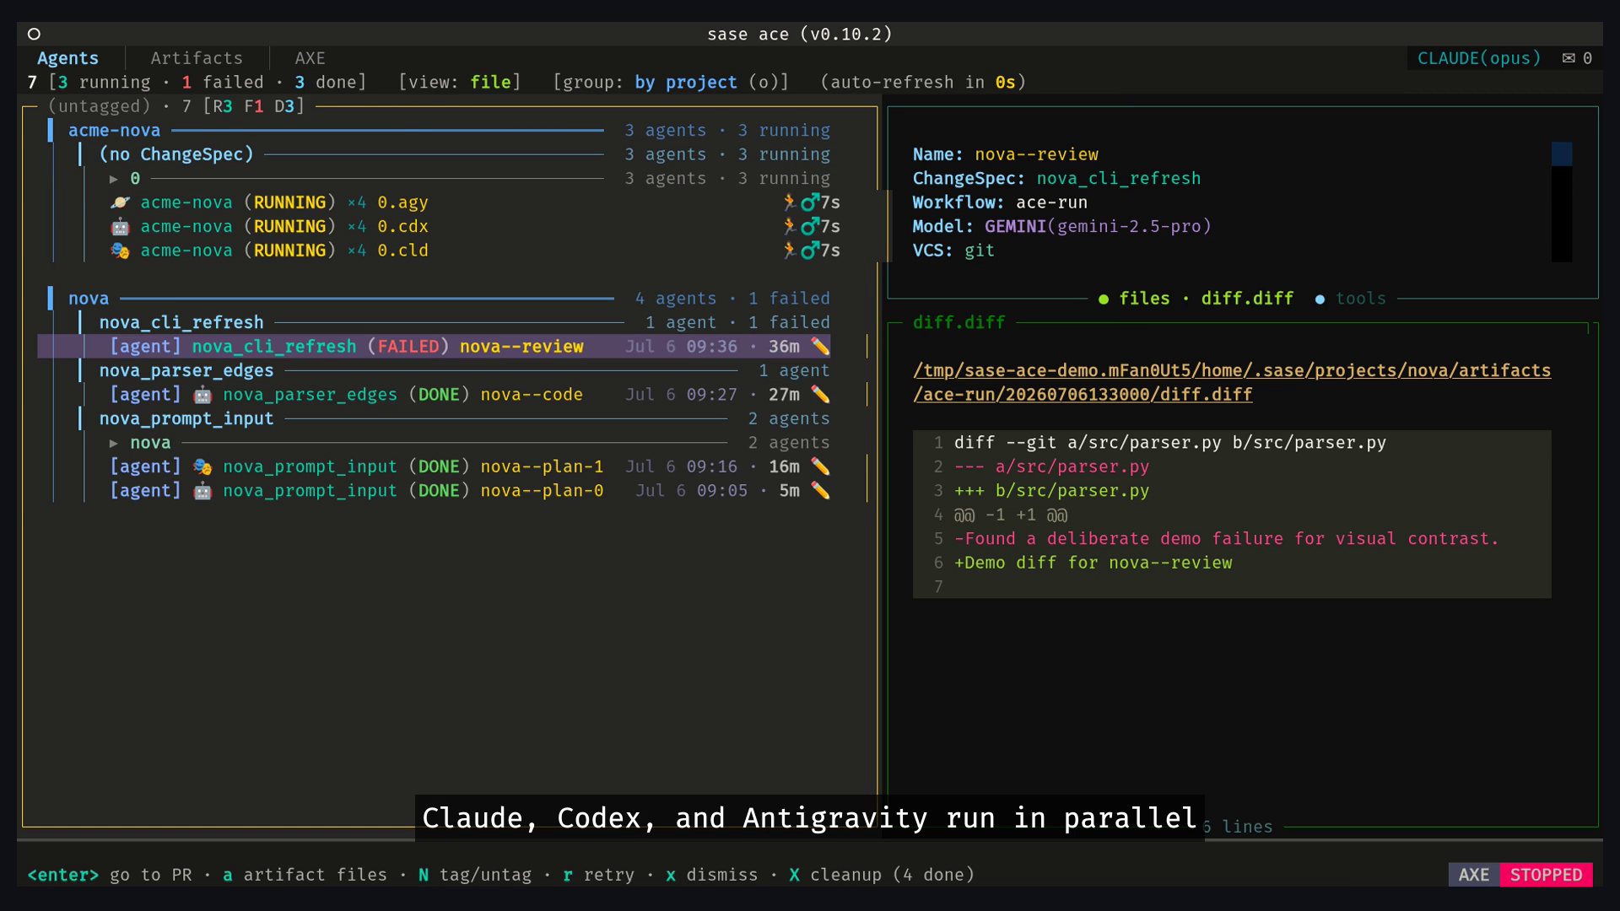Click the red STOPPED status indicator
Screen dimensions: 1620x911
coord(1547,875)
